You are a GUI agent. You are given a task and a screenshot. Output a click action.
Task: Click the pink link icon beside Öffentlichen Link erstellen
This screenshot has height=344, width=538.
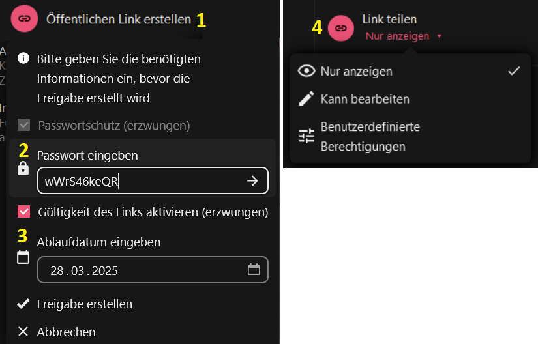pos(24,18)
